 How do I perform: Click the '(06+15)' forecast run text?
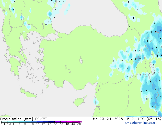coord(154,119)
